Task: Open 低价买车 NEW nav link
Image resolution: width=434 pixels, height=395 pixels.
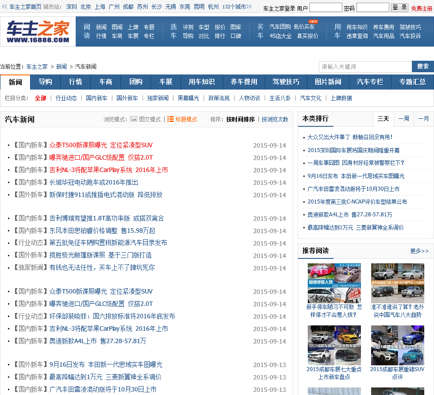Action: tap(304, 27)
